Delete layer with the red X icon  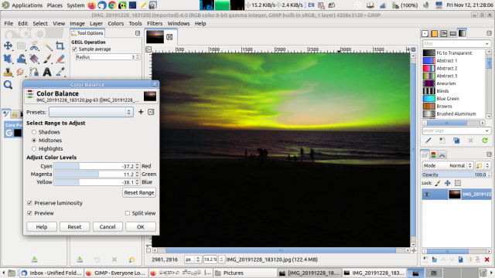[486, 259]
